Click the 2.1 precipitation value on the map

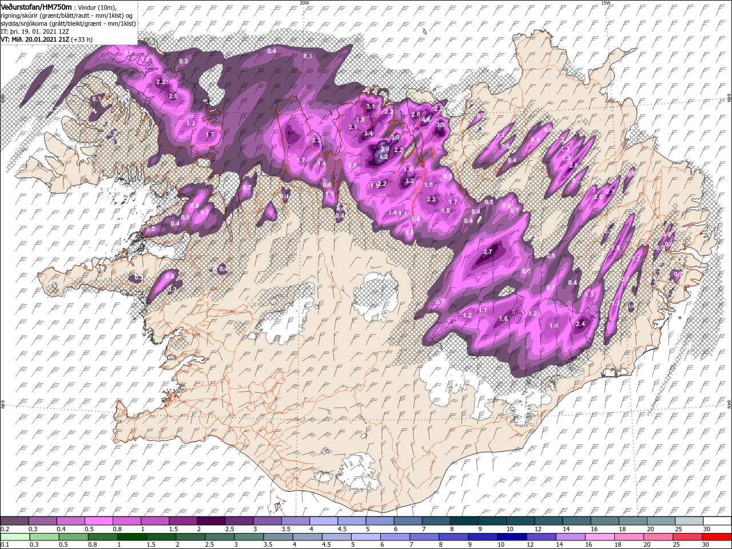point(352,127)
